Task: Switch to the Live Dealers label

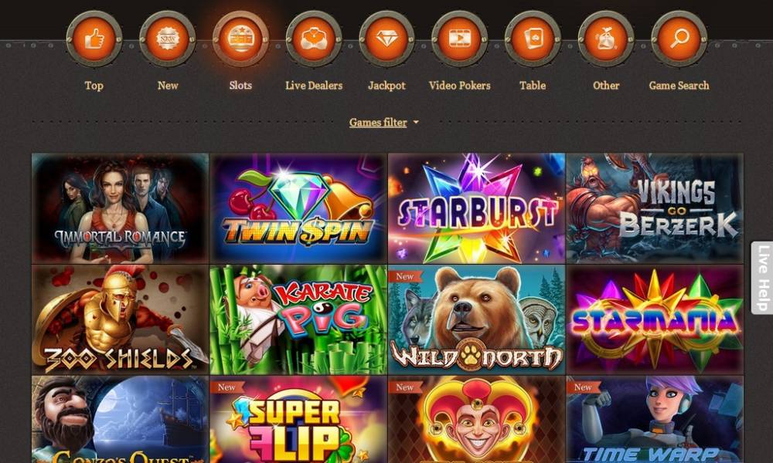Action: point(314,85)
